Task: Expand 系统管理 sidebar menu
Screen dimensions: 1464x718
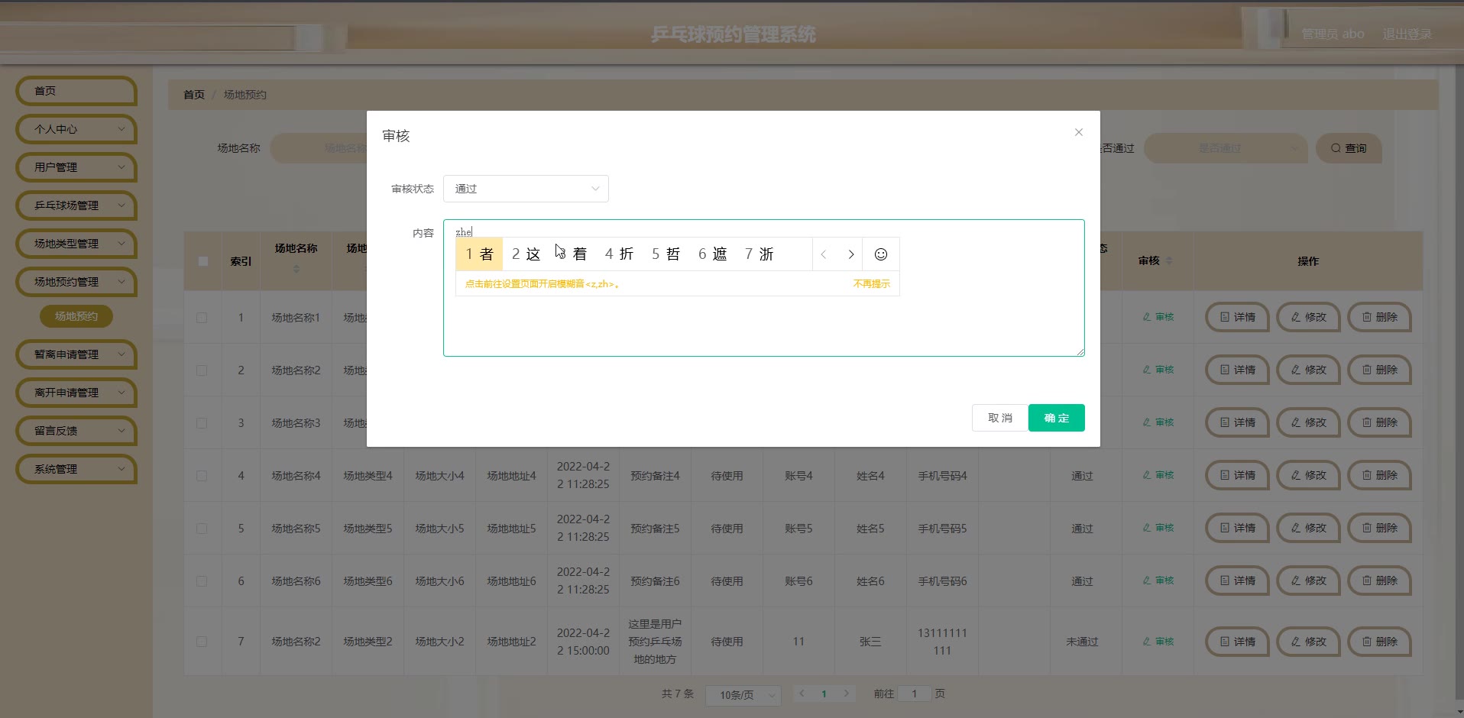Action: pyautogui.click(x=76, y=469)
